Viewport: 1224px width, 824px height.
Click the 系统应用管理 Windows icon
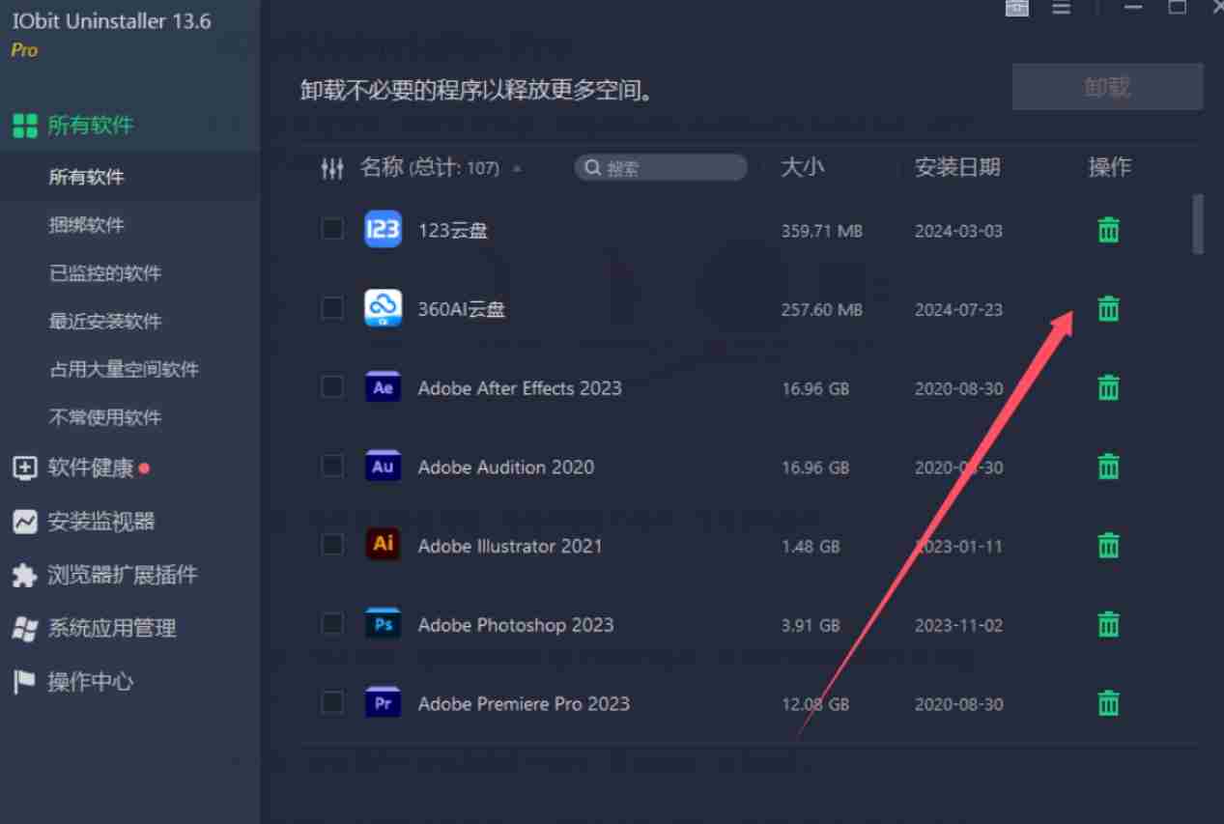(x=24, y=629)
